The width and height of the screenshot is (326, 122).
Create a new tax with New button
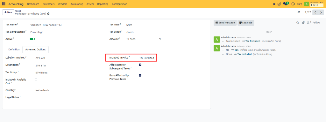click(8, 12)
